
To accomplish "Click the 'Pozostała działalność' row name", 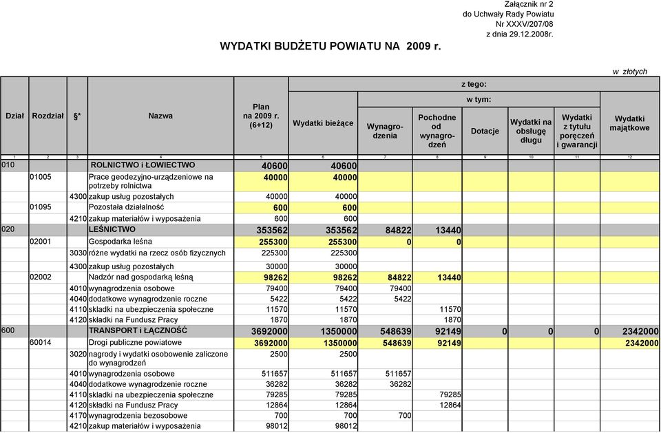I will (x=126, y=207).
